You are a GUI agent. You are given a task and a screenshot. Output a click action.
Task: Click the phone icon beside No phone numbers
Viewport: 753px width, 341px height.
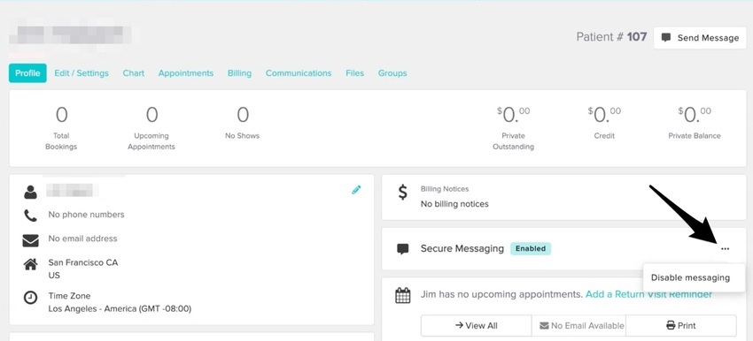pos(30,216)
